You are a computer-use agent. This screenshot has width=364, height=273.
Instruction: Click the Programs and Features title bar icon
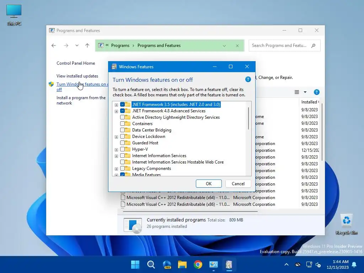pyautogui.click(x=52, y=31)
